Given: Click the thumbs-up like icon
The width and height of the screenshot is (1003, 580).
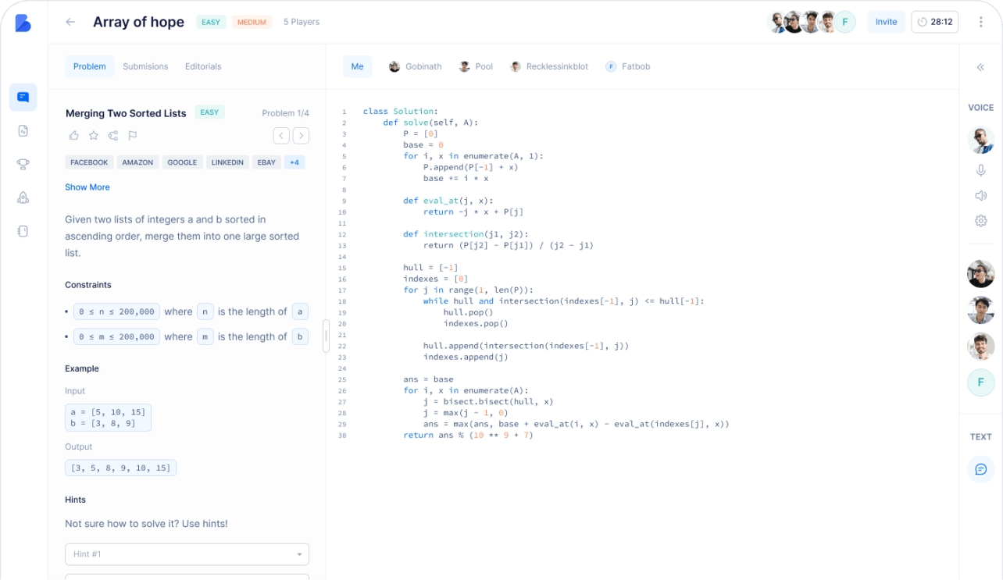Looking at the screenshot, I should pos(74,136).
